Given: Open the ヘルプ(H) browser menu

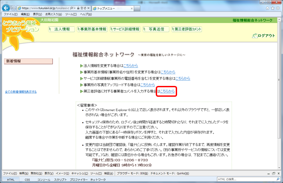Looking at the screenshot, I should click(x=86, y=14).
